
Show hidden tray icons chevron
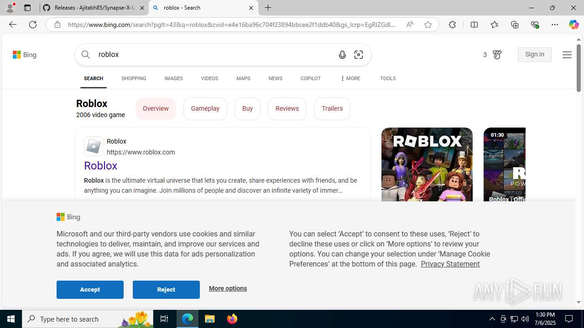click(x=492, y=319)
